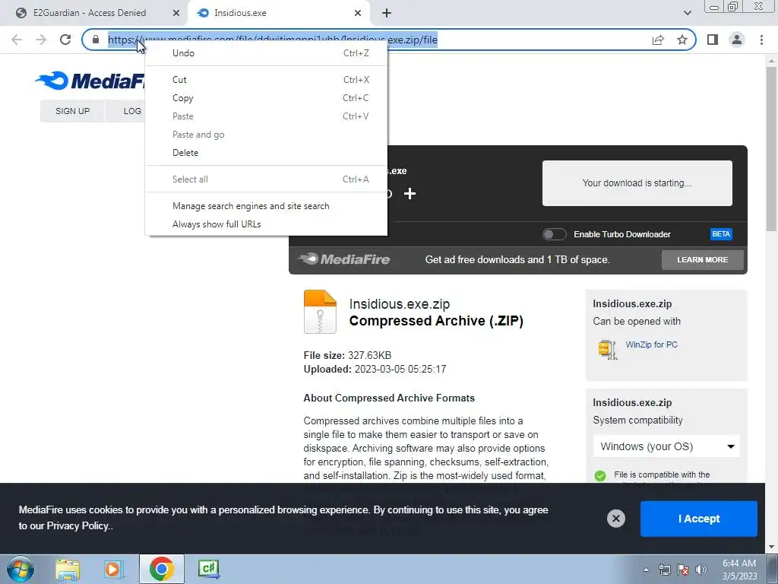This screenshot has width=778, height=584.
Task: Click the browser forward arrow
Action: tap(41, 40)
